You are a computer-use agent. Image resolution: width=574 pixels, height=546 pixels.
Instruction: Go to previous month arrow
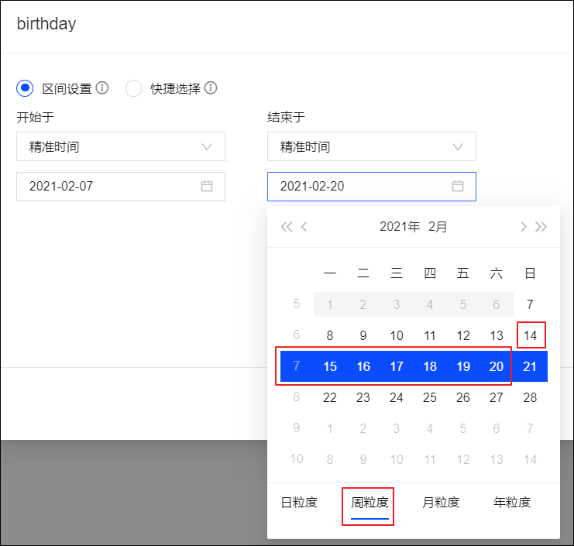[x=304, y=227]
